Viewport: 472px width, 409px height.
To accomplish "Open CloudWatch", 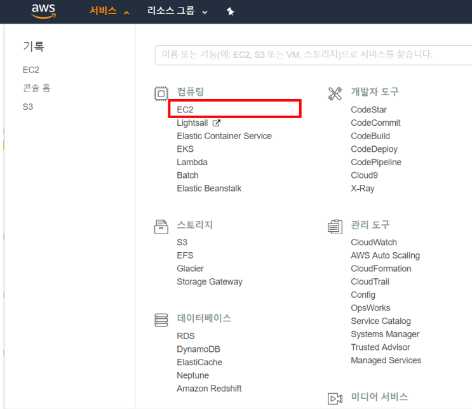I will (374, 242).
